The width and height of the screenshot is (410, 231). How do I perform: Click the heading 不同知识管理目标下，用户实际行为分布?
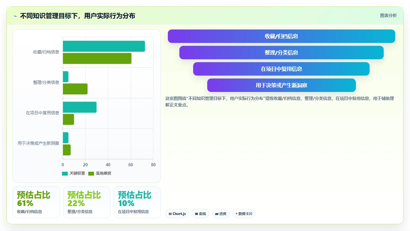point(78,16)
